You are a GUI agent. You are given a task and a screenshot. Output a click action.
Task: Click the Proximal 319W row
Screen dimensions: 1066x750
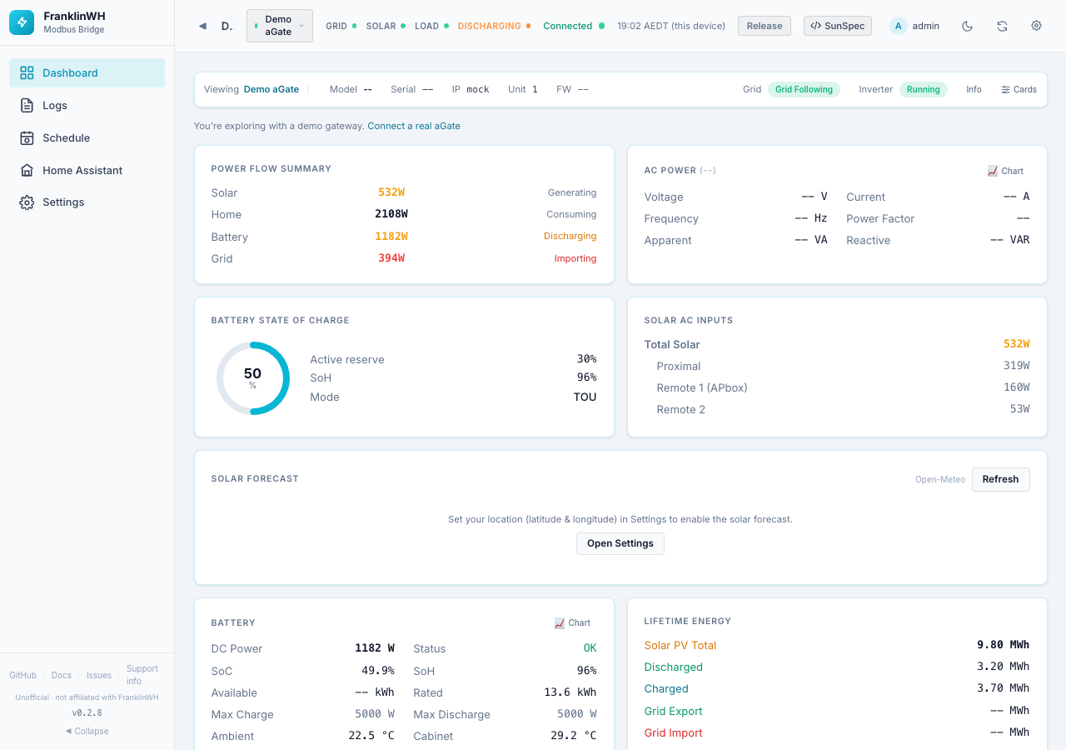coord(837,366)
